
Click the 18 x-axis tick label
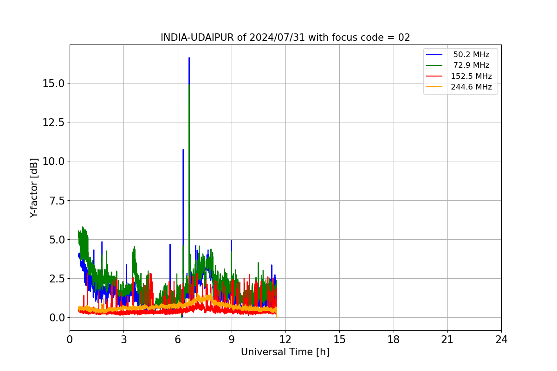pos(394,339)
